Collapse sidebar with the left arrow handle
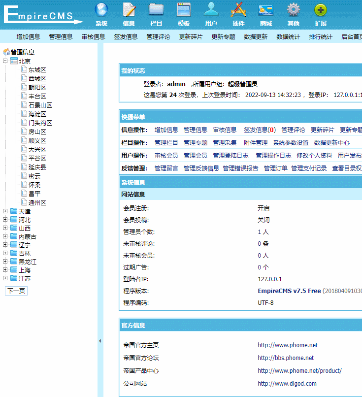 pos(100,341)
